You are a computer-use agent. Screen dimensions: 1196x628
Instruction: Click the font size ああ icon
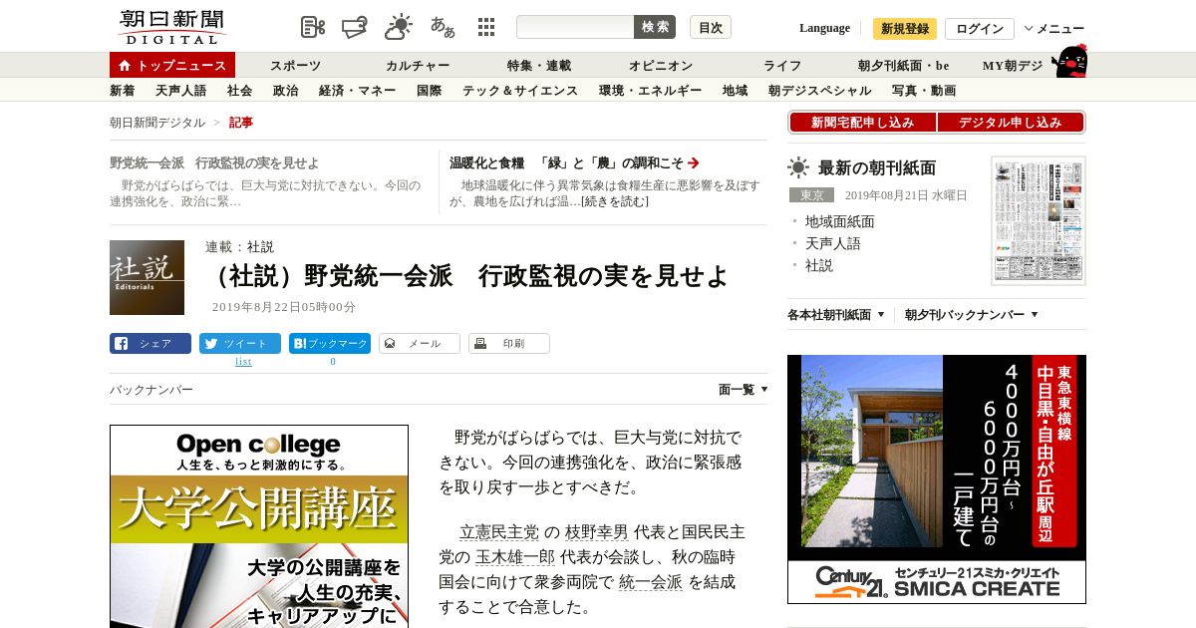click(x=443, y=27)
